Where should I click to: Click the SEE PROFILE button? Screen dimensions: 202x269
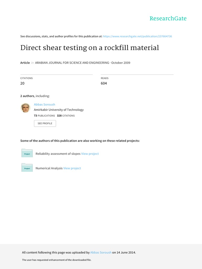point(45,123)
